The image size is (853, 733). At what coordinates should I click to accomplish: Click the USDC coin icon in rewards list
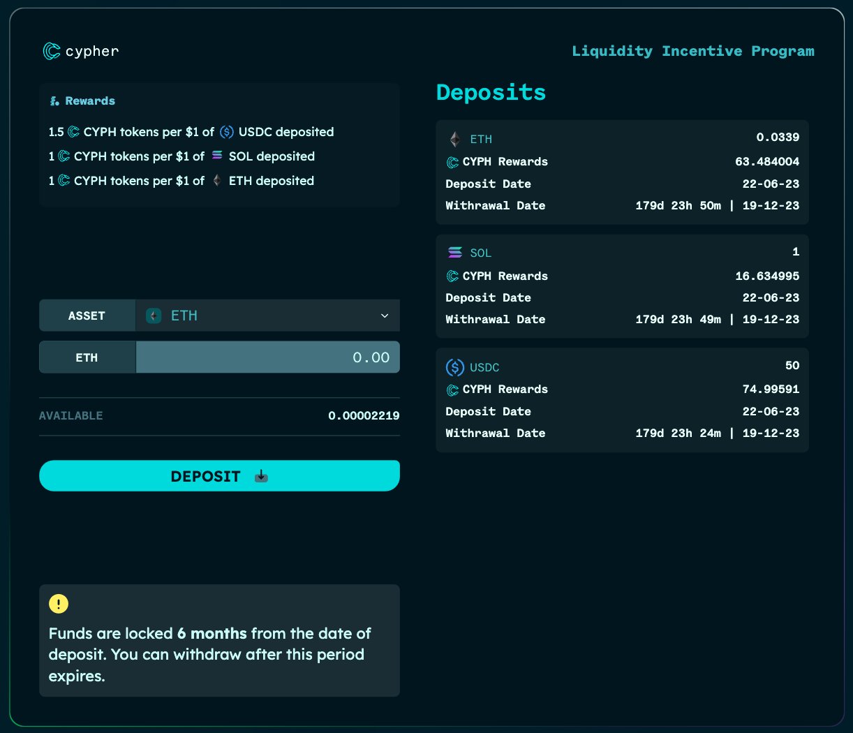pyautogui.click(x=225, y=131)
